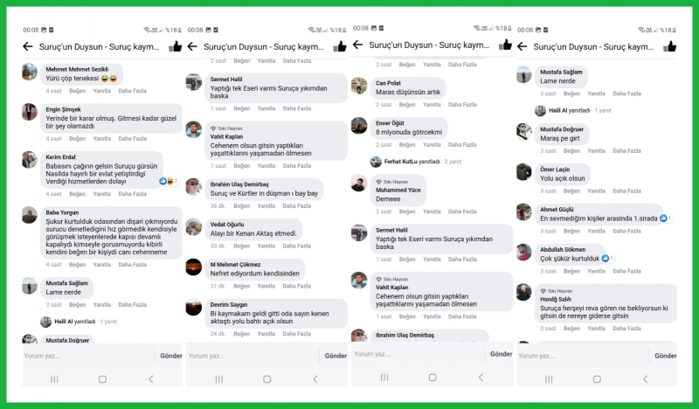Screen dimensions: 699x409
Task: Tap the Android home button on the third screen
Action: coord(432,378)
